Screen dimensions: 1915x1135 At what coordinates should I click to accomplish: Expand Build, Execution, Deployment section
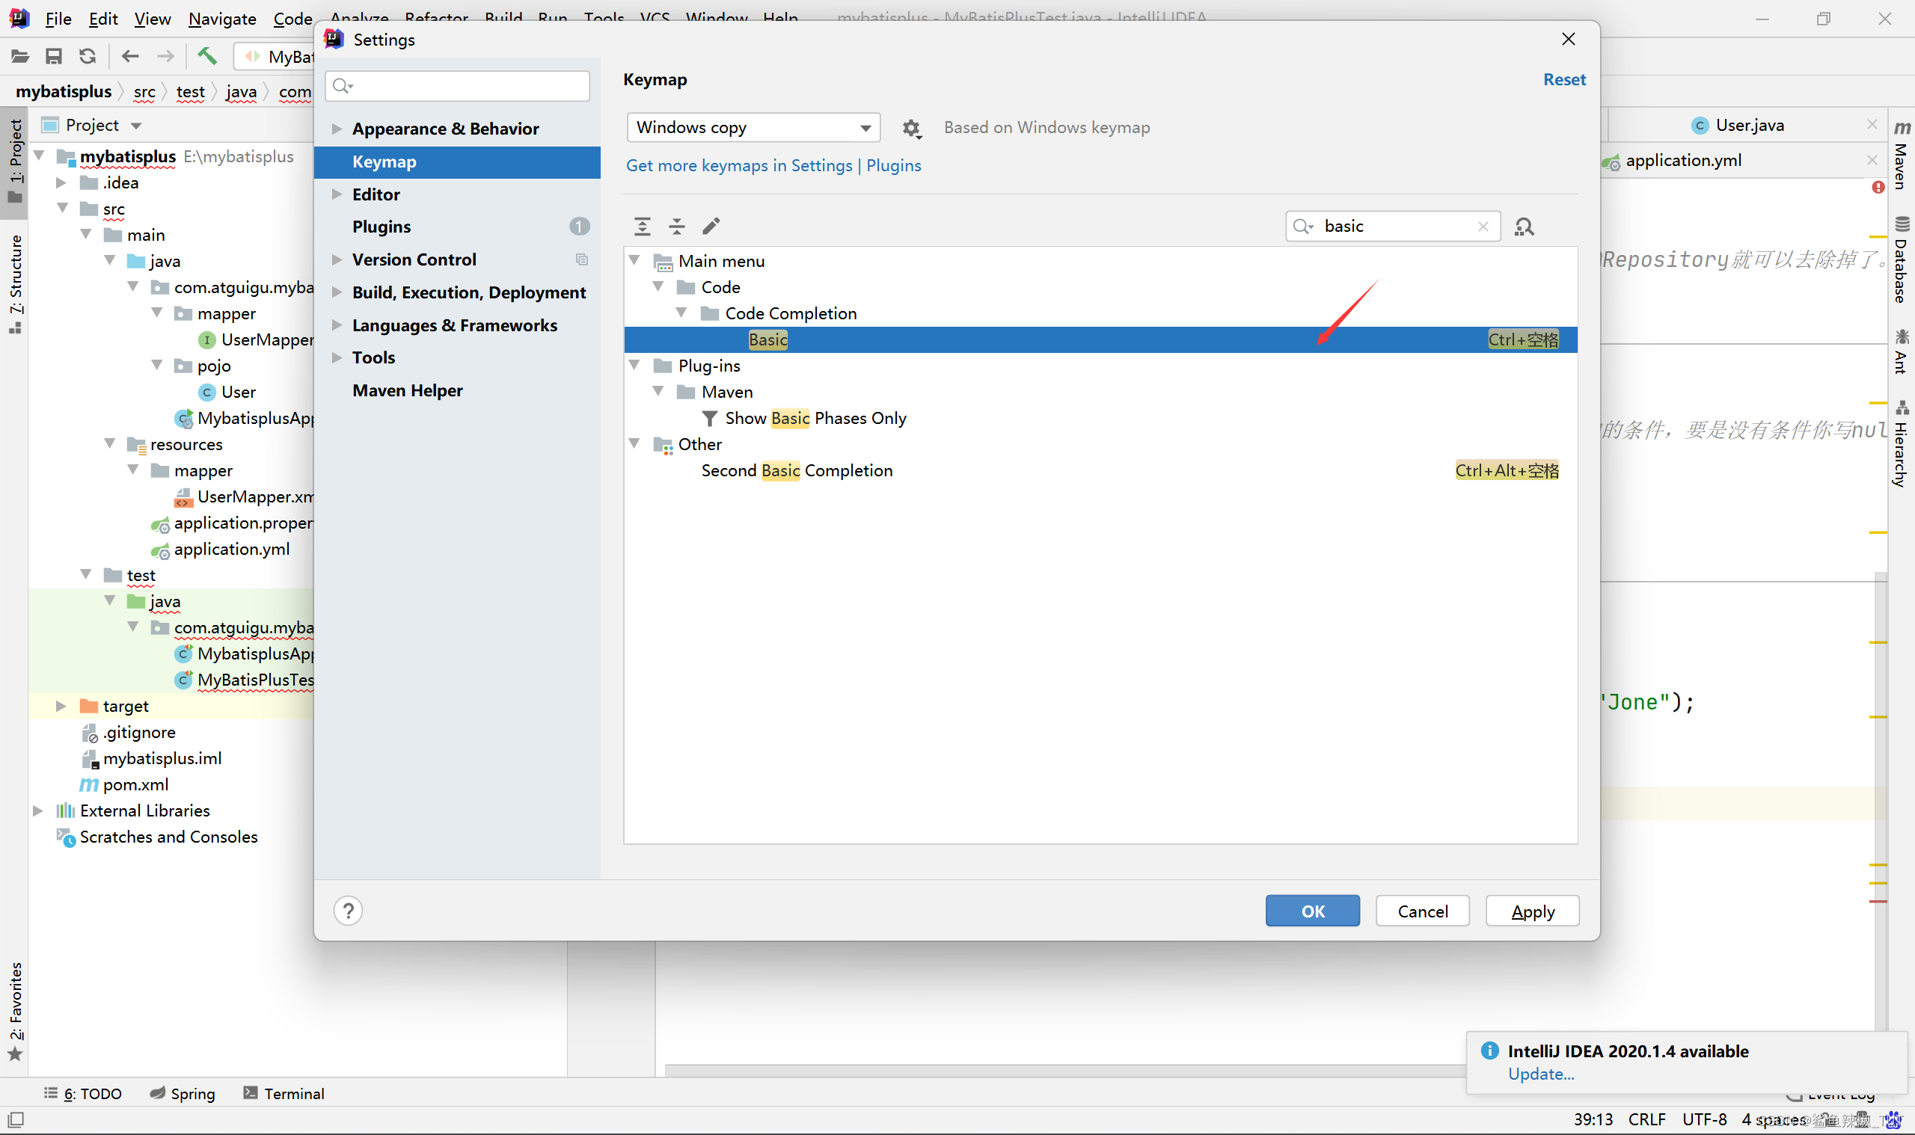(x=336, y=292)
